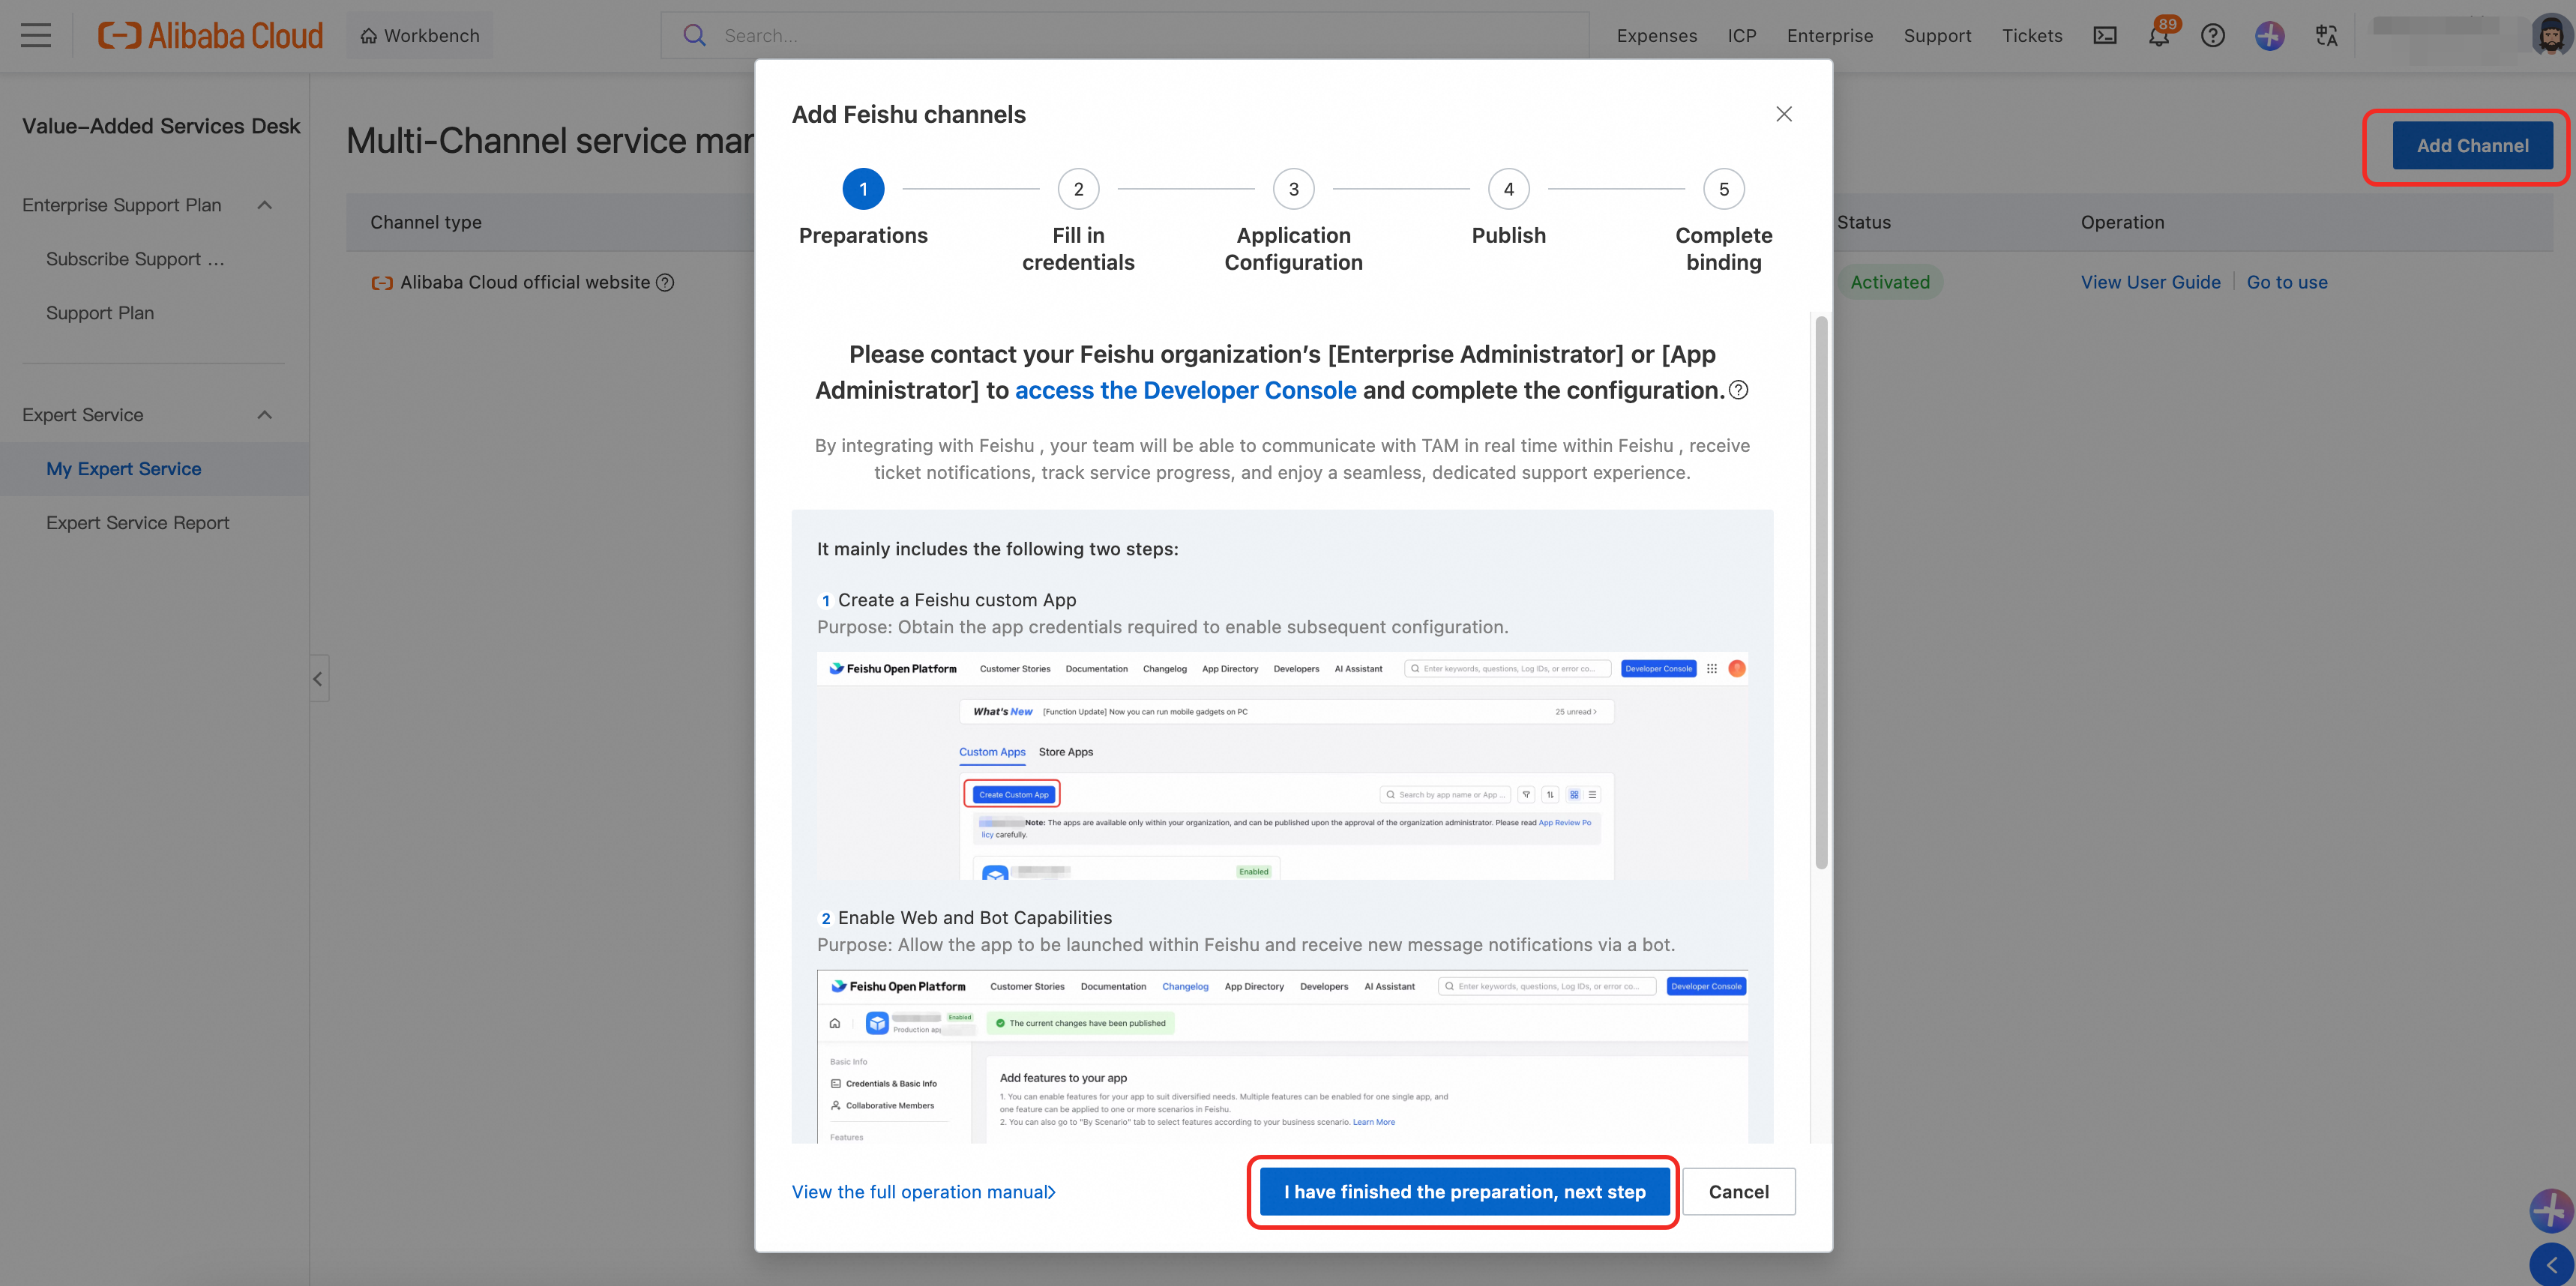This screenshot has height=1286, width=2576.
Task: Click the Operation column header
Action: pos(2122,223)
